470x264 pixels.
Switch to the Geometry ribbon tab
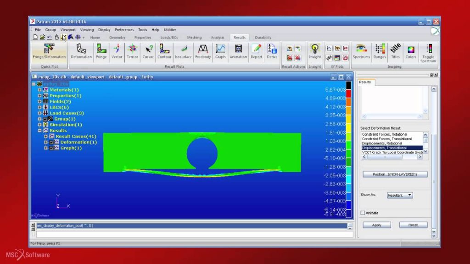tap(117, 38)
